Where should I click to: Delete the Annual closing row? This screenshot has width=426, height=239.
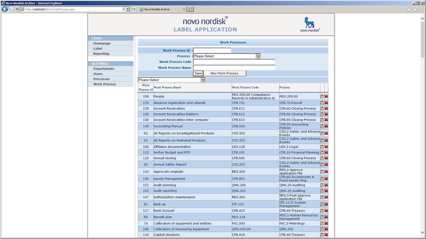pos(326,158)
